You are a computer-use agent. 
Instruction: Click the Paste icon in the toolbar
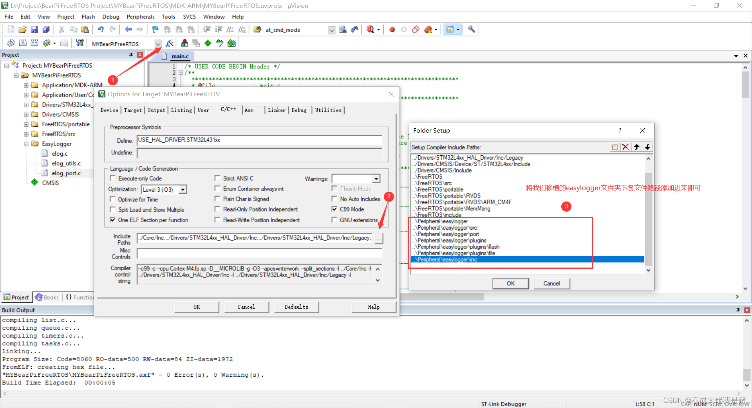(85, 30)
